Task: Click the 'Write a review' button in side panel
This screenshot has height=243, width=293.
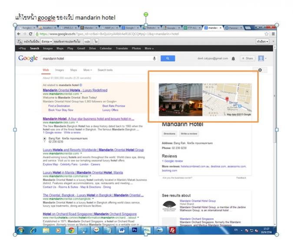Action: (x=189, y=134)
